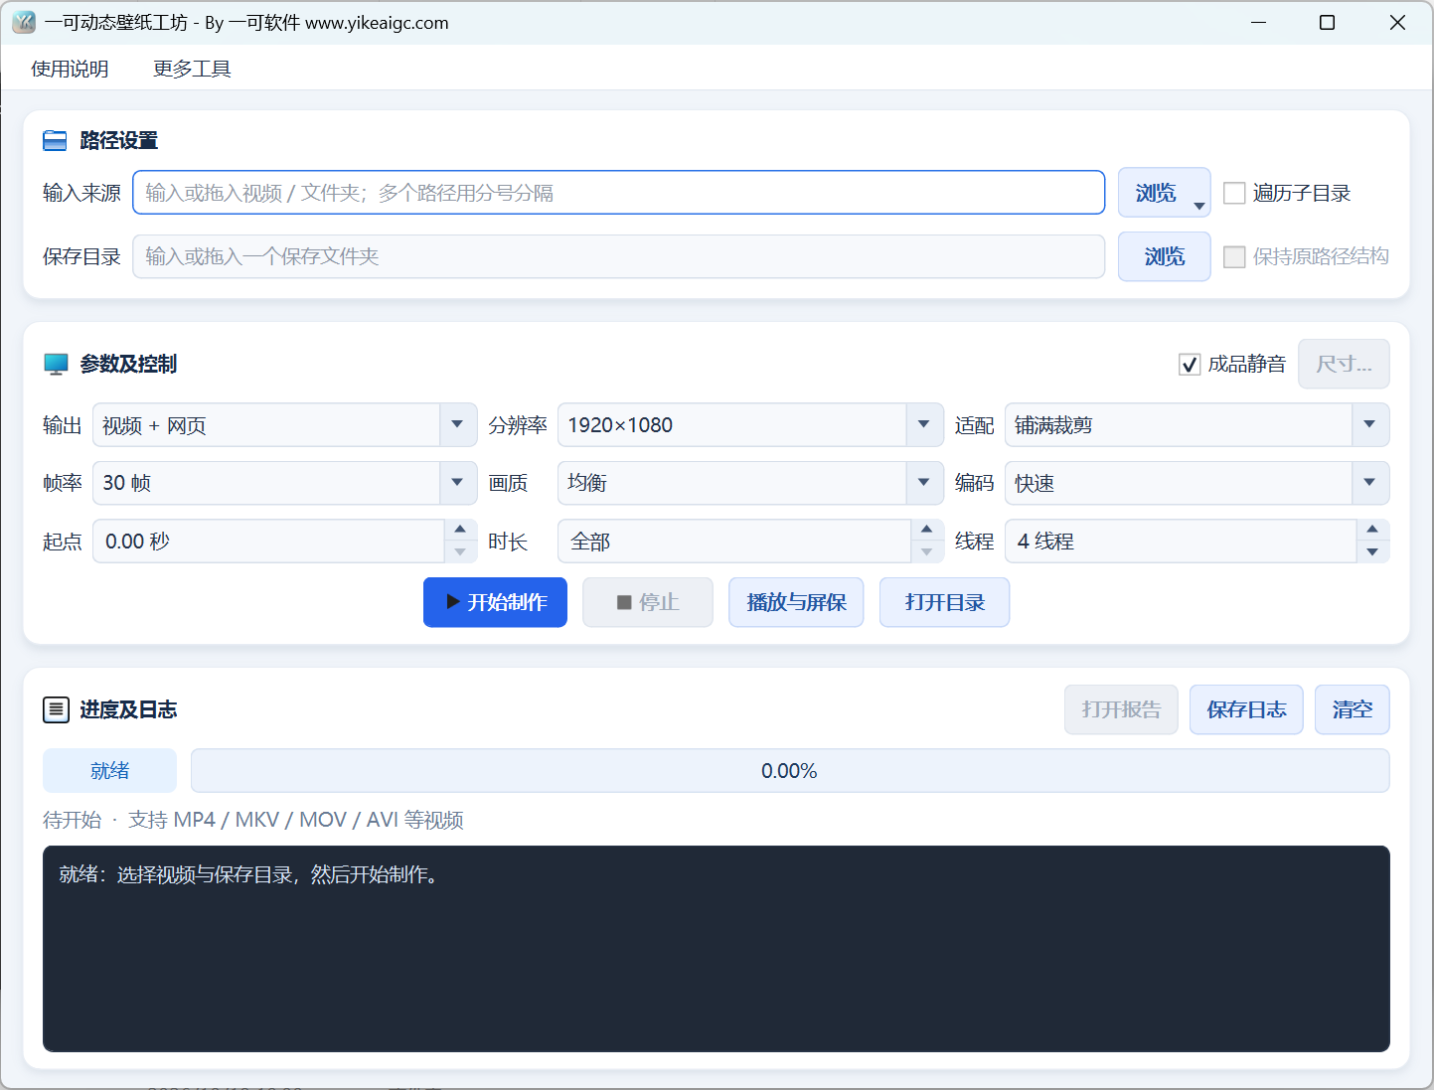Screen dimensions: 1434x1090
Task: Click the 播放与屏保 button
Action: [796, 602]
